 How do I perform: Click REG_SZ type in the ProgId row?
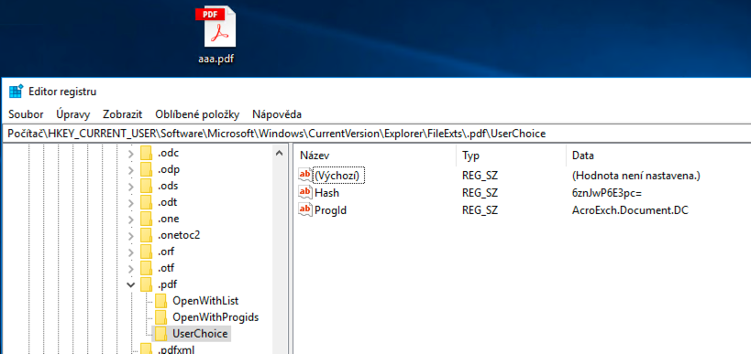pyautogui.click(x=480, y=210)
